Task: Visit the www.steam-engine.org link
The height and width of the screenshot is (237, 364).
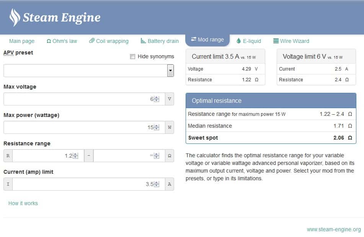Action: pyautogui.click(x=333, y=229)
